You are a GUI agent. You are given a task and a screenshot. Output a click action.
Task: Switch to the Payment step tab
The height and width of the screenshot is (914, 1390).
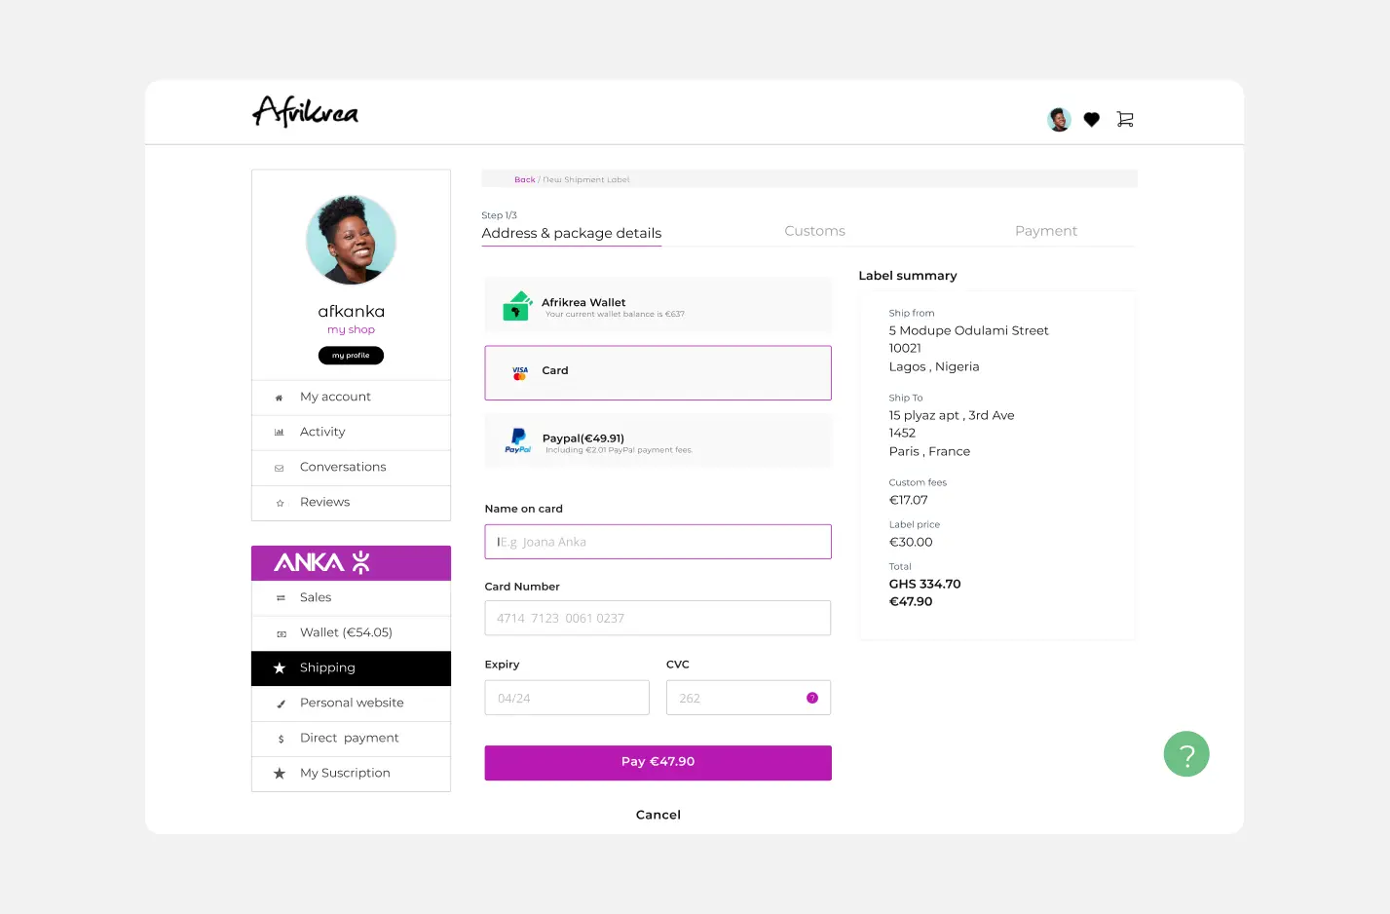point(1046,231)
